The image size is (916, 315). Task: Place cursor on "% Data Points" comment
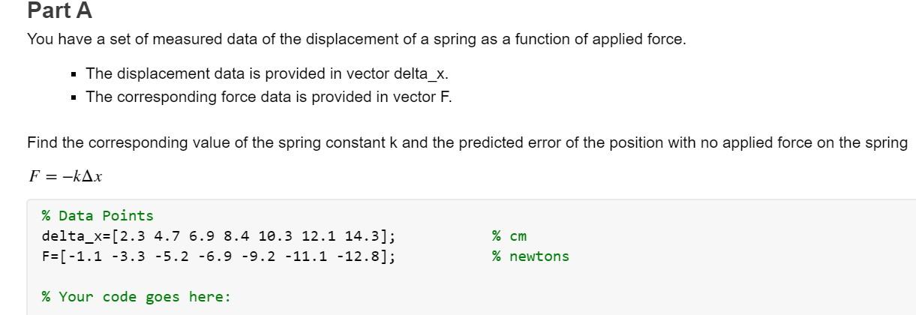click(x=98, y=216)
